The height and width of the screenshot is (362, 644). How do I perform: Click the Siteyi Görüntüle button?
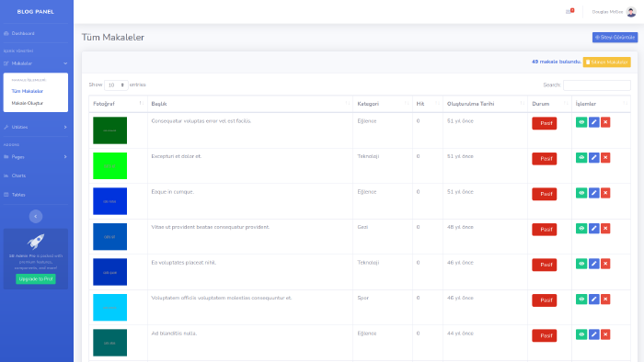click(615, 38)
